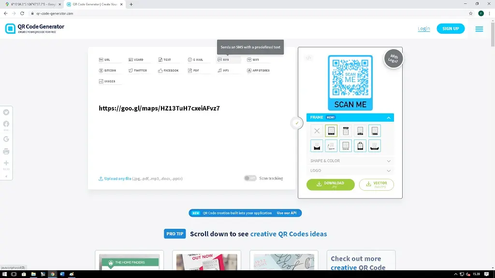Collapse the social share side panel
495x278 pixels.
pos(6,177)
